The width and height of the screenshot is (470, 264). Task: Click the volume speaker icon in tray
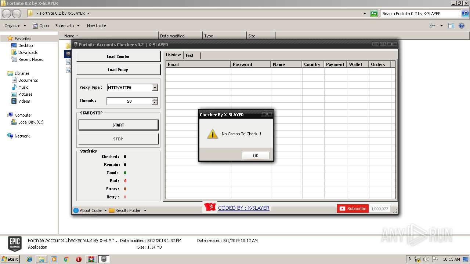coord(426,259)
